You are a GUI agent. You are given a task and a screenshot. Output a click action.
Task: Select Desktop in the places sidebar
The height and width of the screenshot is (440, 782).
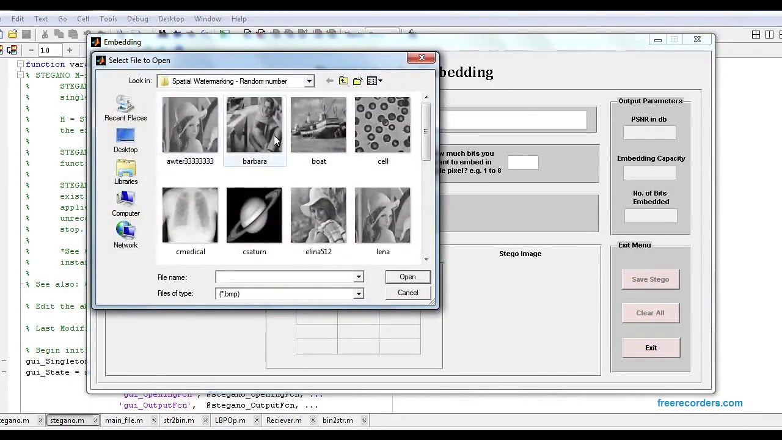pyautogui.click(x=125, y=141)
